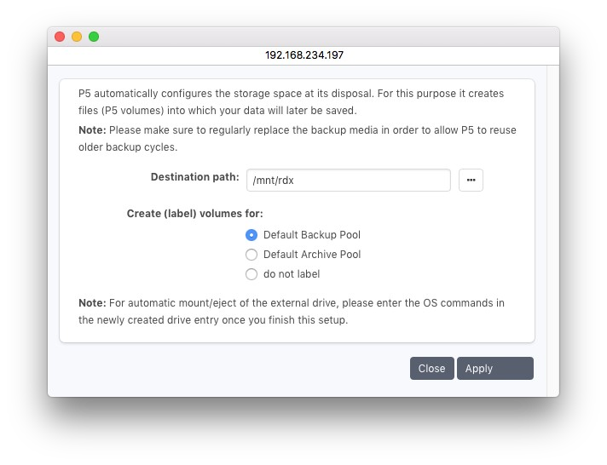The image size is (607, 465).
Task: Click the 'Default Archive Pool' label text
Action: coord(311,255)
